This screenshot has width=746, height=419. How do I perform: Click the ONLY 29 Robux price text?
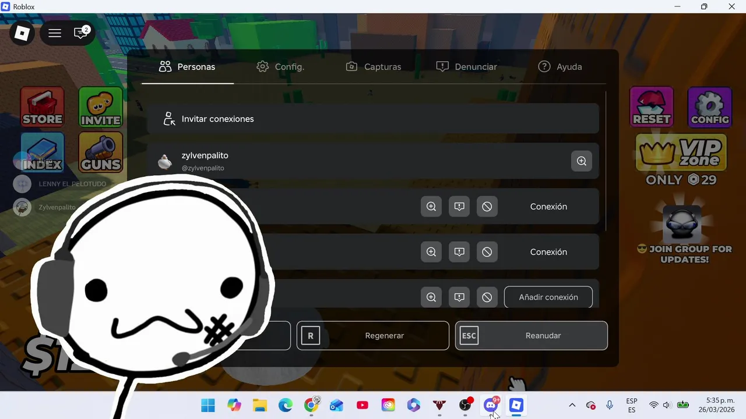(681, 180)
